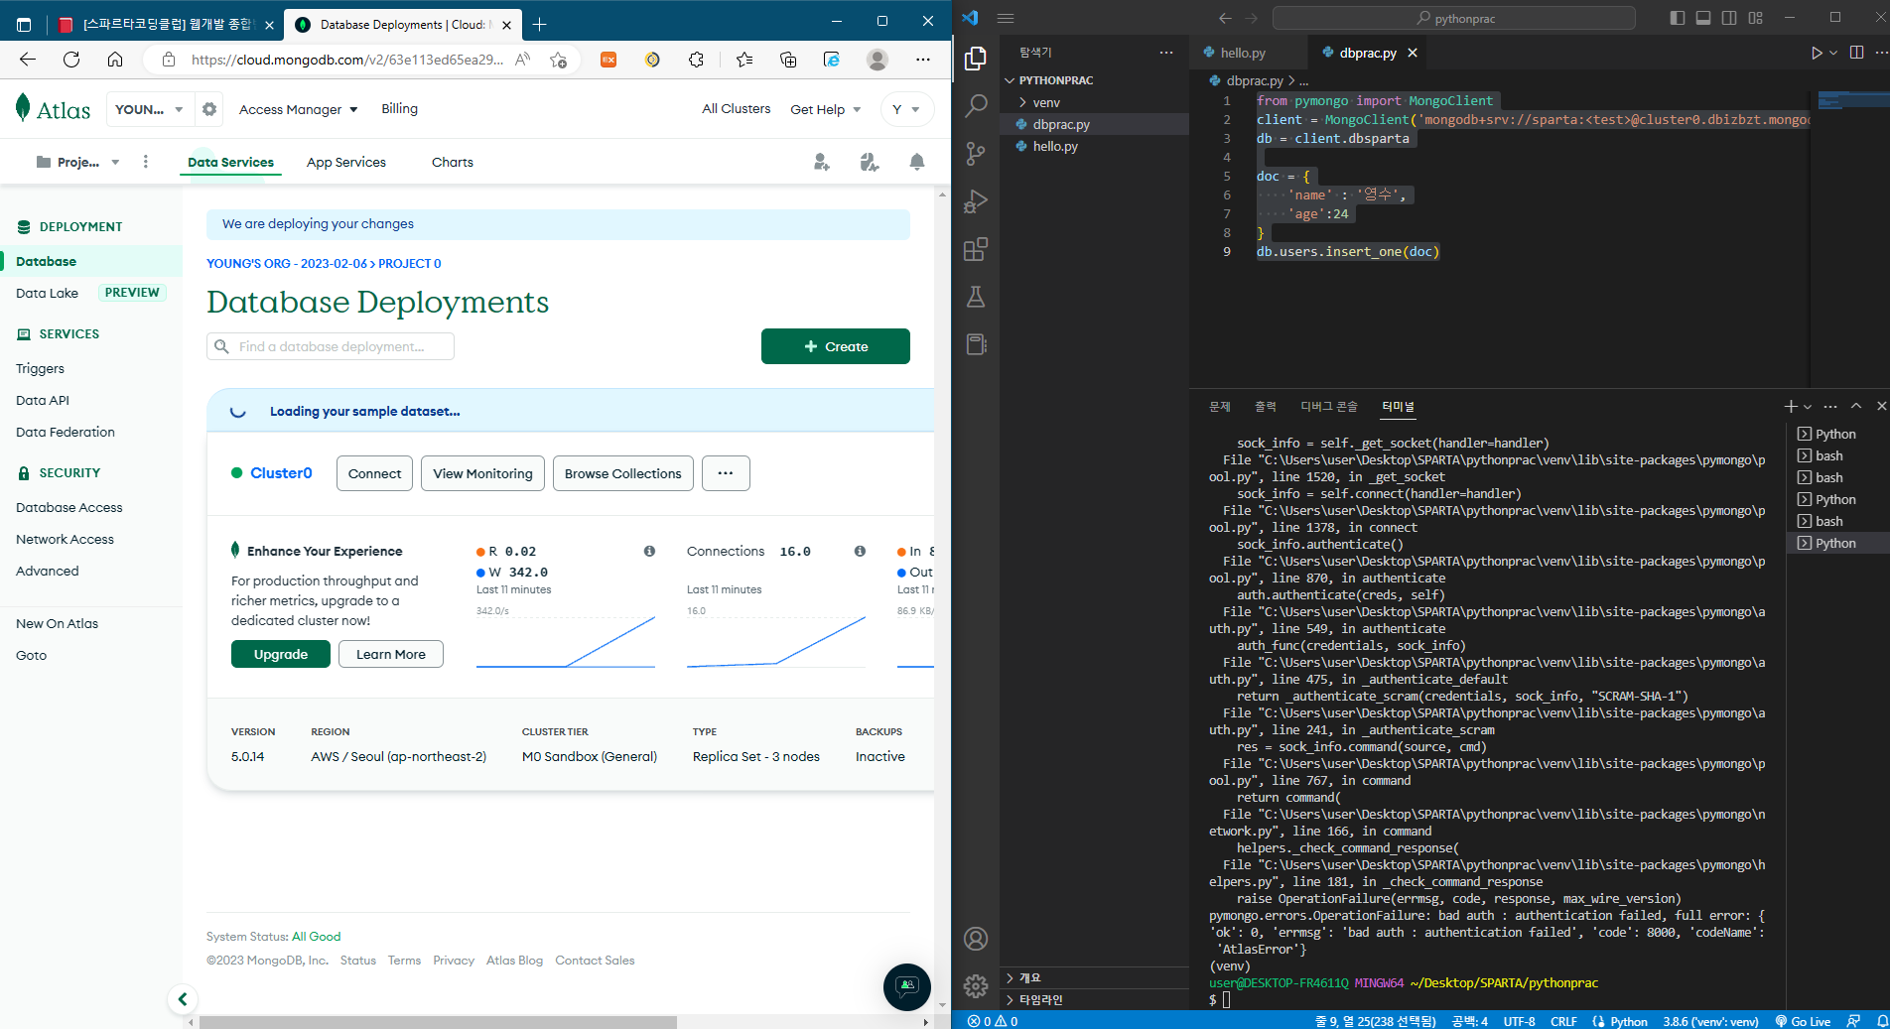Viewport: 1890px width, 1029px height.
Task: Show info for R/W operations chart
Action: pyautogui.click(x=649, y=551)
